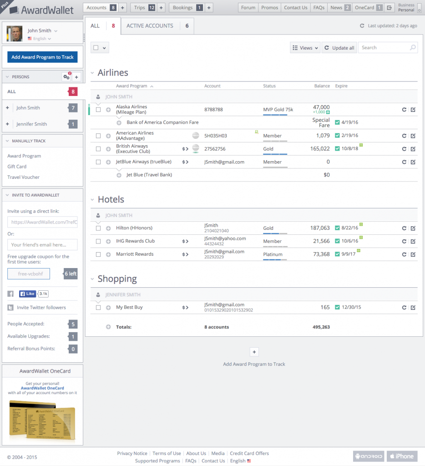
Task: Open the English language dropdown
Action: tap(40, 39)
